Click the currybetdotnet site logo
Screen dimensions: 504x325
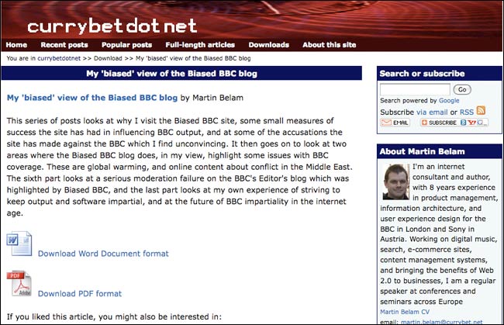(112, 26)
